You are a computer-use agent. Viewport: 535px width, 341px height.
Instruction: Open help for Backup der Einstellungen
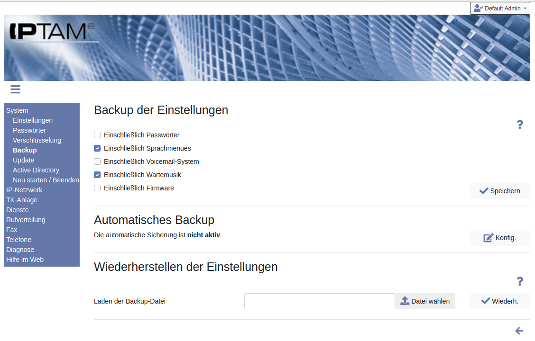[520, 125]
